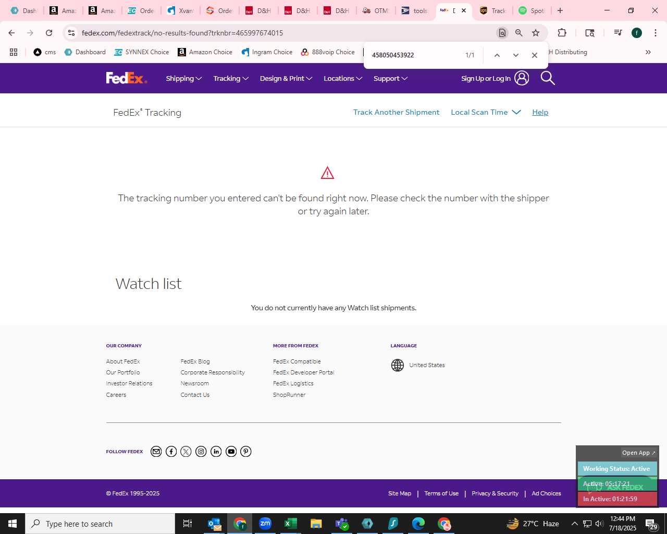This screenshot has height=534, width=667.
Task: Open FedEx Facebook social icon
Action: coord(171,452)
